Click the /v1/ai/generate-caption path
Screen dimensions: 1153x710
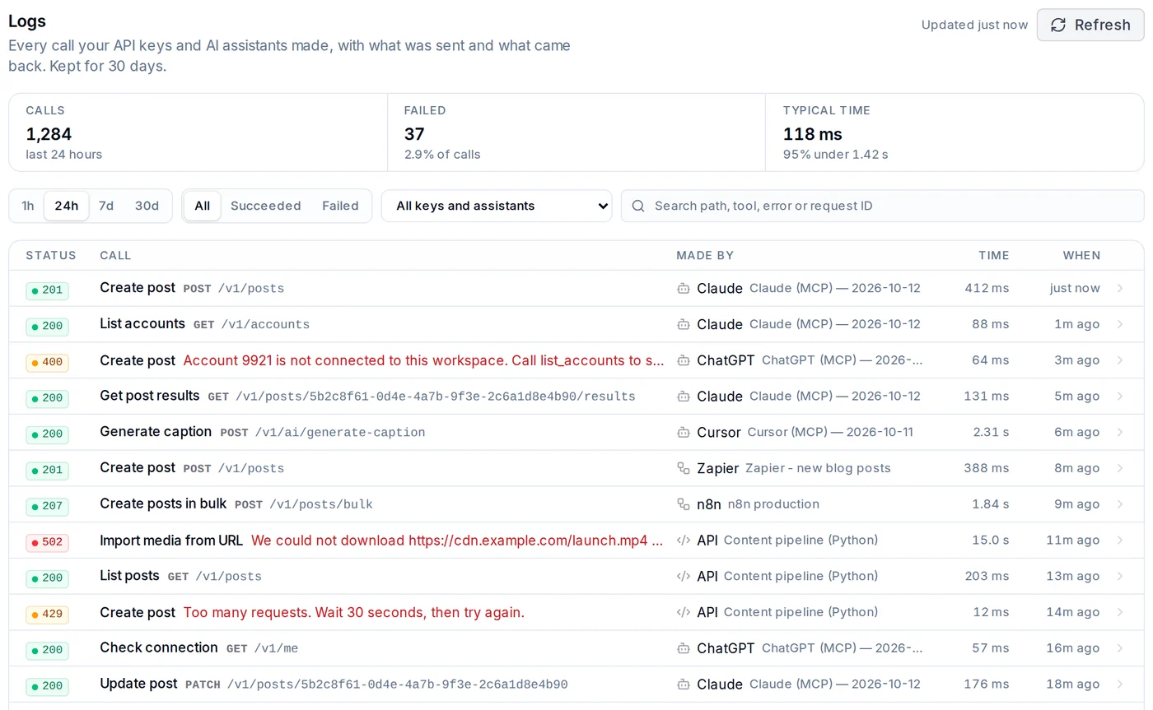[x=340, y=433]
